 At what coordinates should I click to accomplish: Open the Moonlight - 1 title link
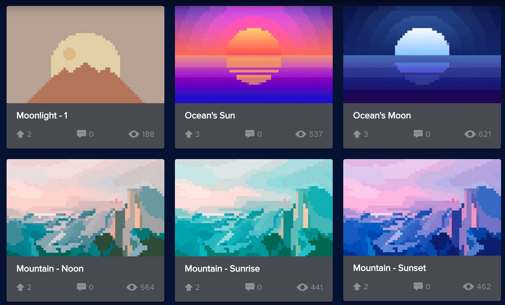coord(42,115)
